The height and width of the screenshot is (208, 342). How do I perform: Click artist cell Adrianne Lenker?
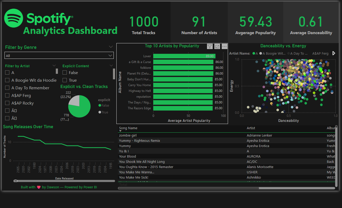click(x=259, y=136)
